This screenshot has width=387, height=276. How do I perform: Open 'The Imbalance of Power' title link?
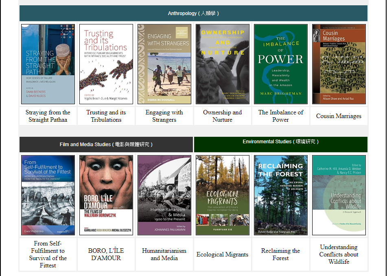click(x=281, y=116)
